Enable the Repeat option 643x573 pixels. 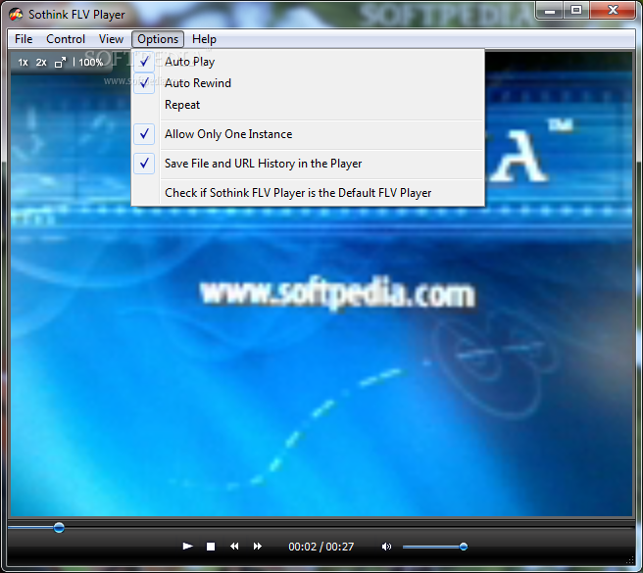click(308, 105)
